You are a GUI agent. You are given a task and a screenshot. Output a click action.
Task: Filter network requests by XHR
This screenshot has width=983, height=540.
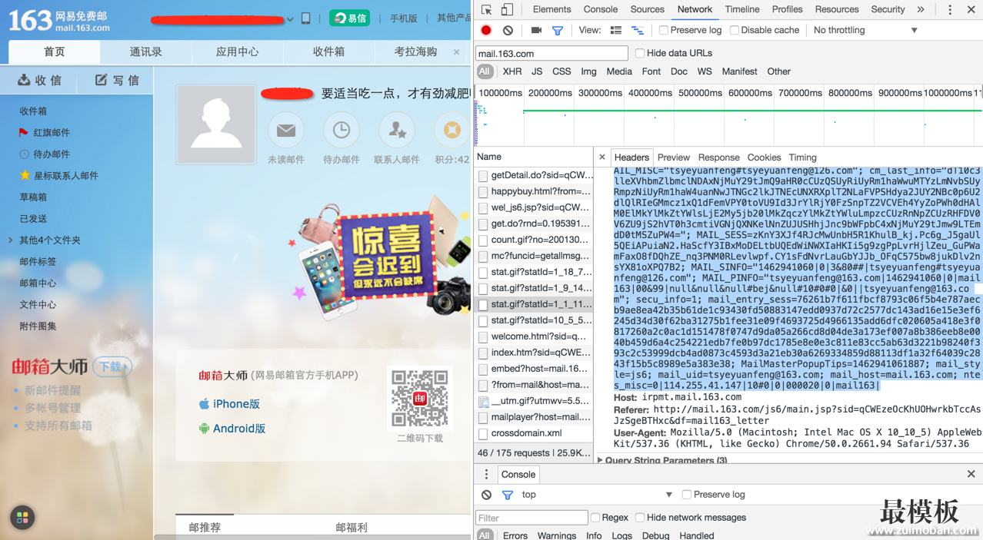coord(512,71)
